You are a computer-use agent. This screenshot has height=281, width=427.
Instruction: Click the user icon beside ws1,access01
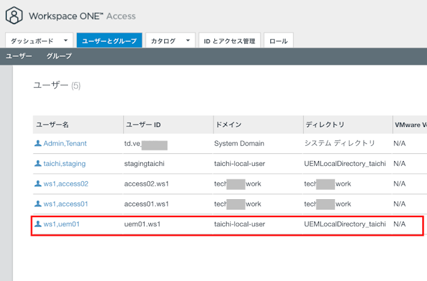[38, 204]
